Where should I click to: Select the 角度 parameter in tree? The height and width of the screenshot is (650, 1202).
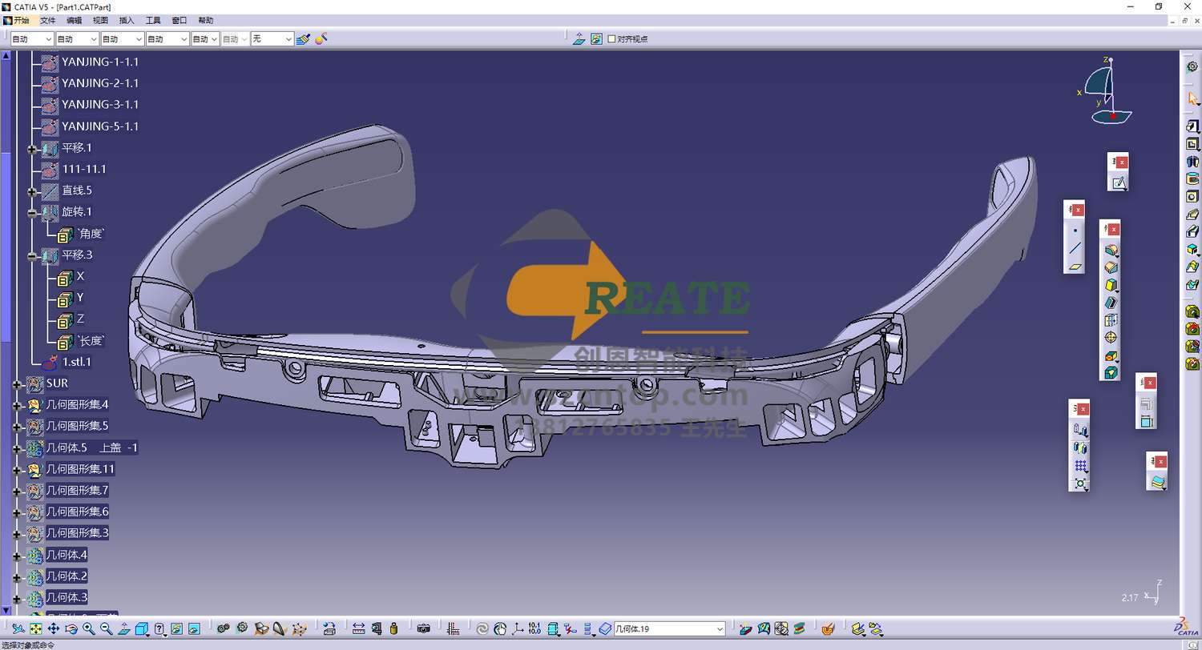pos(91,234)
